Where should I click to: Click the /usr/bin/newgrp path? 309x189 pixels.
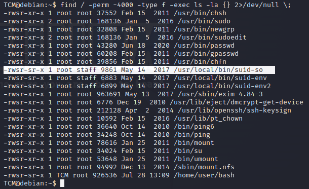(x=204, y=29)
